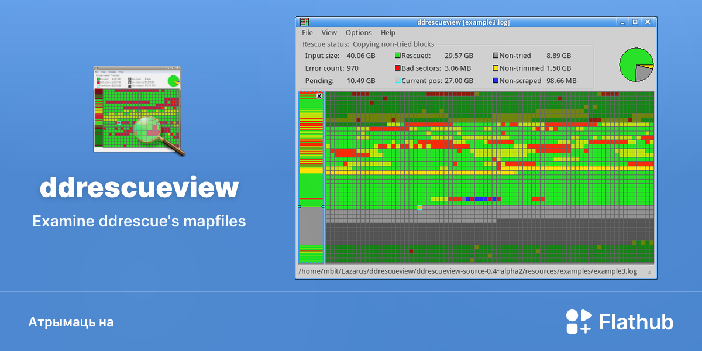The width and height of the screenshot is (702, 351).
Task: Click the Input size value 40.06 GB
Action: 361,56
